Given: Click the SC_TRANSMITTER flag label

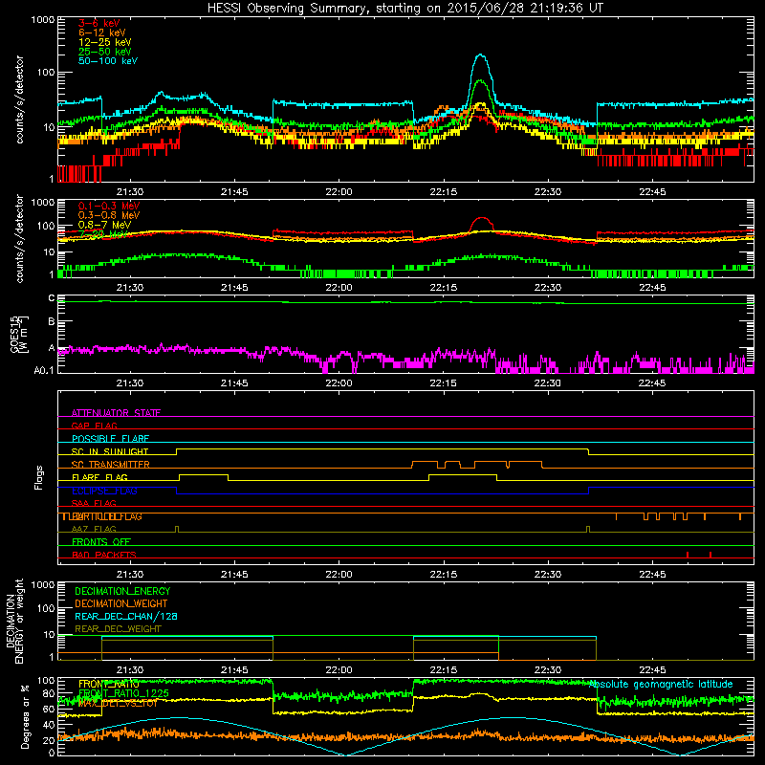Looking at the screenshot, I should click(x=111, y=465).
